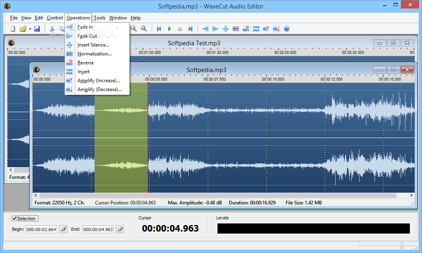Click the Fade In toolbar icon
The height and width of the screenshot is (253, 422).
click(205, 29)
